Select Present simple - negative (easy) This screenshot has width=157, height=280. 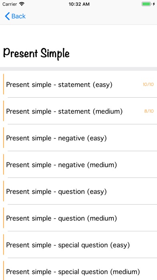pos(80,138)
